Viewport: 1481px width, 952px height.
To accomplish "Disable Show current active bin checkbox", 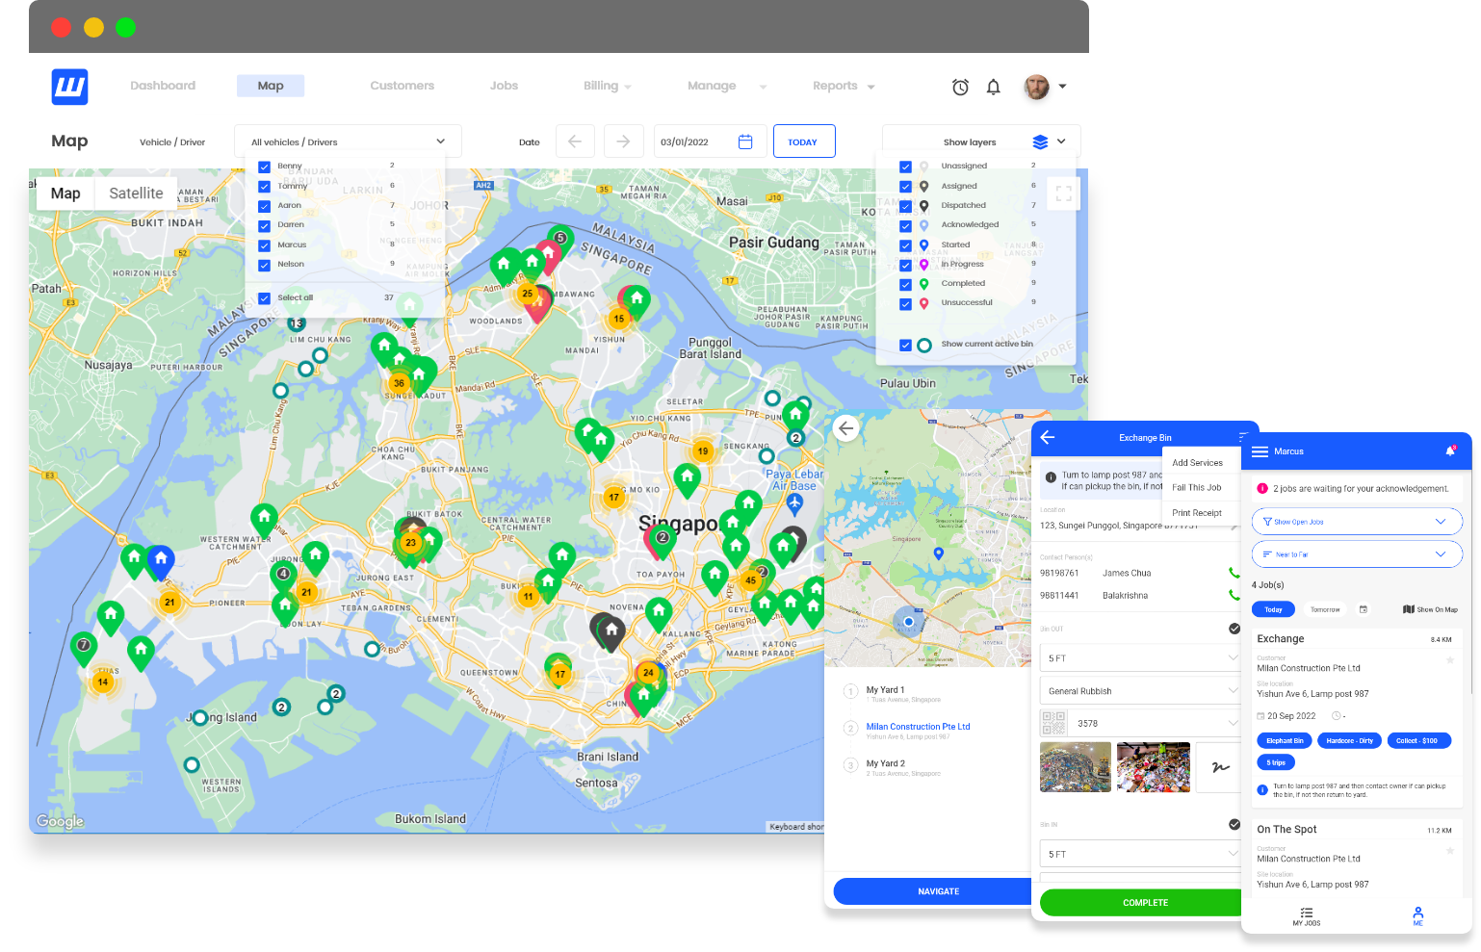I will tap(905, 345).
